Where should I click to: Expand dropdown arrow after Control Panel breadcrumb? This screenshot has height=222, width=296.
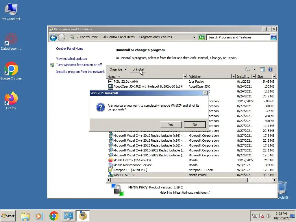pos(101,37)
